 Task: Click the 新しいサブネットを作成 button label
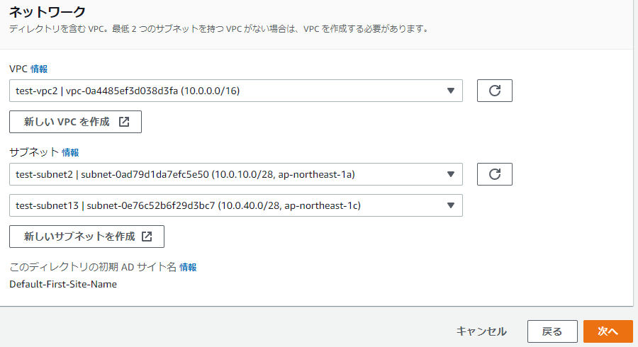pyautogui.click(x=79, y=237)
